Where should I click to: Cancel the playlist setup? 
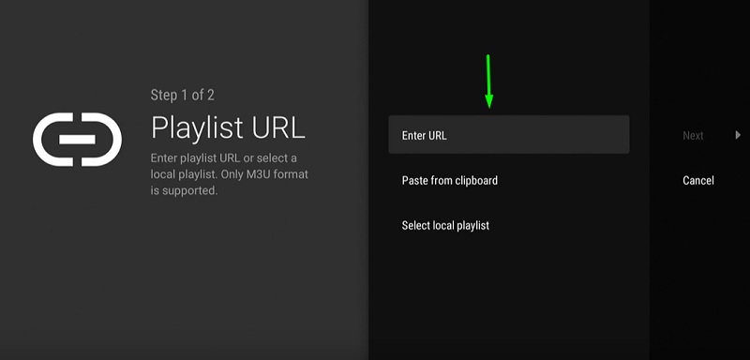(697, 180)
